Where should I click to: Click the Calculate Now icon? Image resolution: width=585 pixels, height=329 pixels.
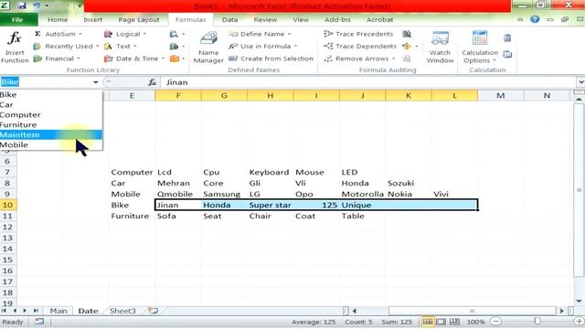[507, 37]
